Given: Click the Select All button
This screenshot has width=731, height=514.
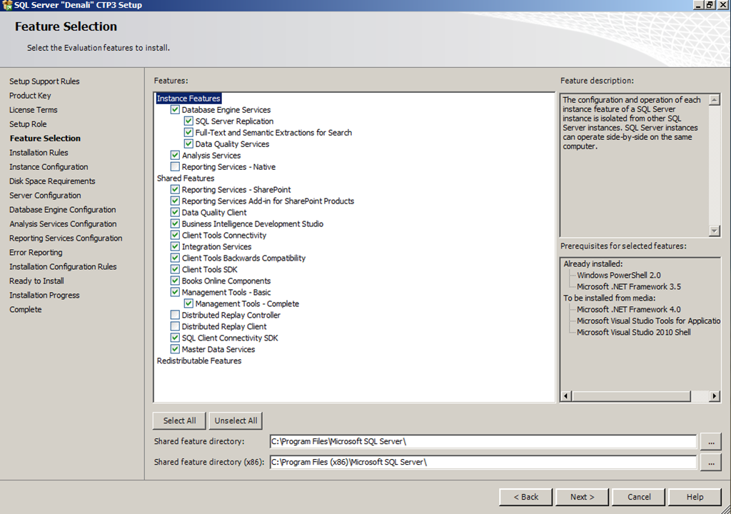Looking at the screenshot, I should [179, 420].
